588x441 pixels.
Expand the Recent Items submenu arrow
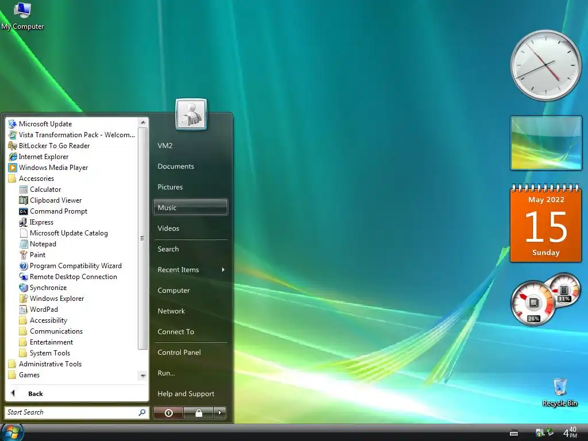(223, 270)
